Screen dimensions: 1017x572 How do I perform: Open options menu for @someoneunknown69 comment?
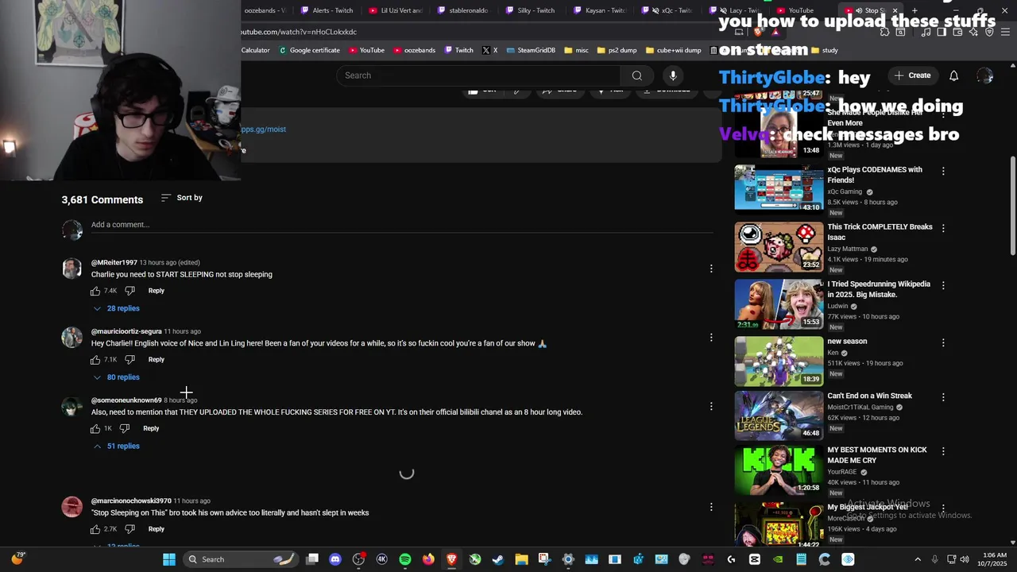tap(711, 406)
